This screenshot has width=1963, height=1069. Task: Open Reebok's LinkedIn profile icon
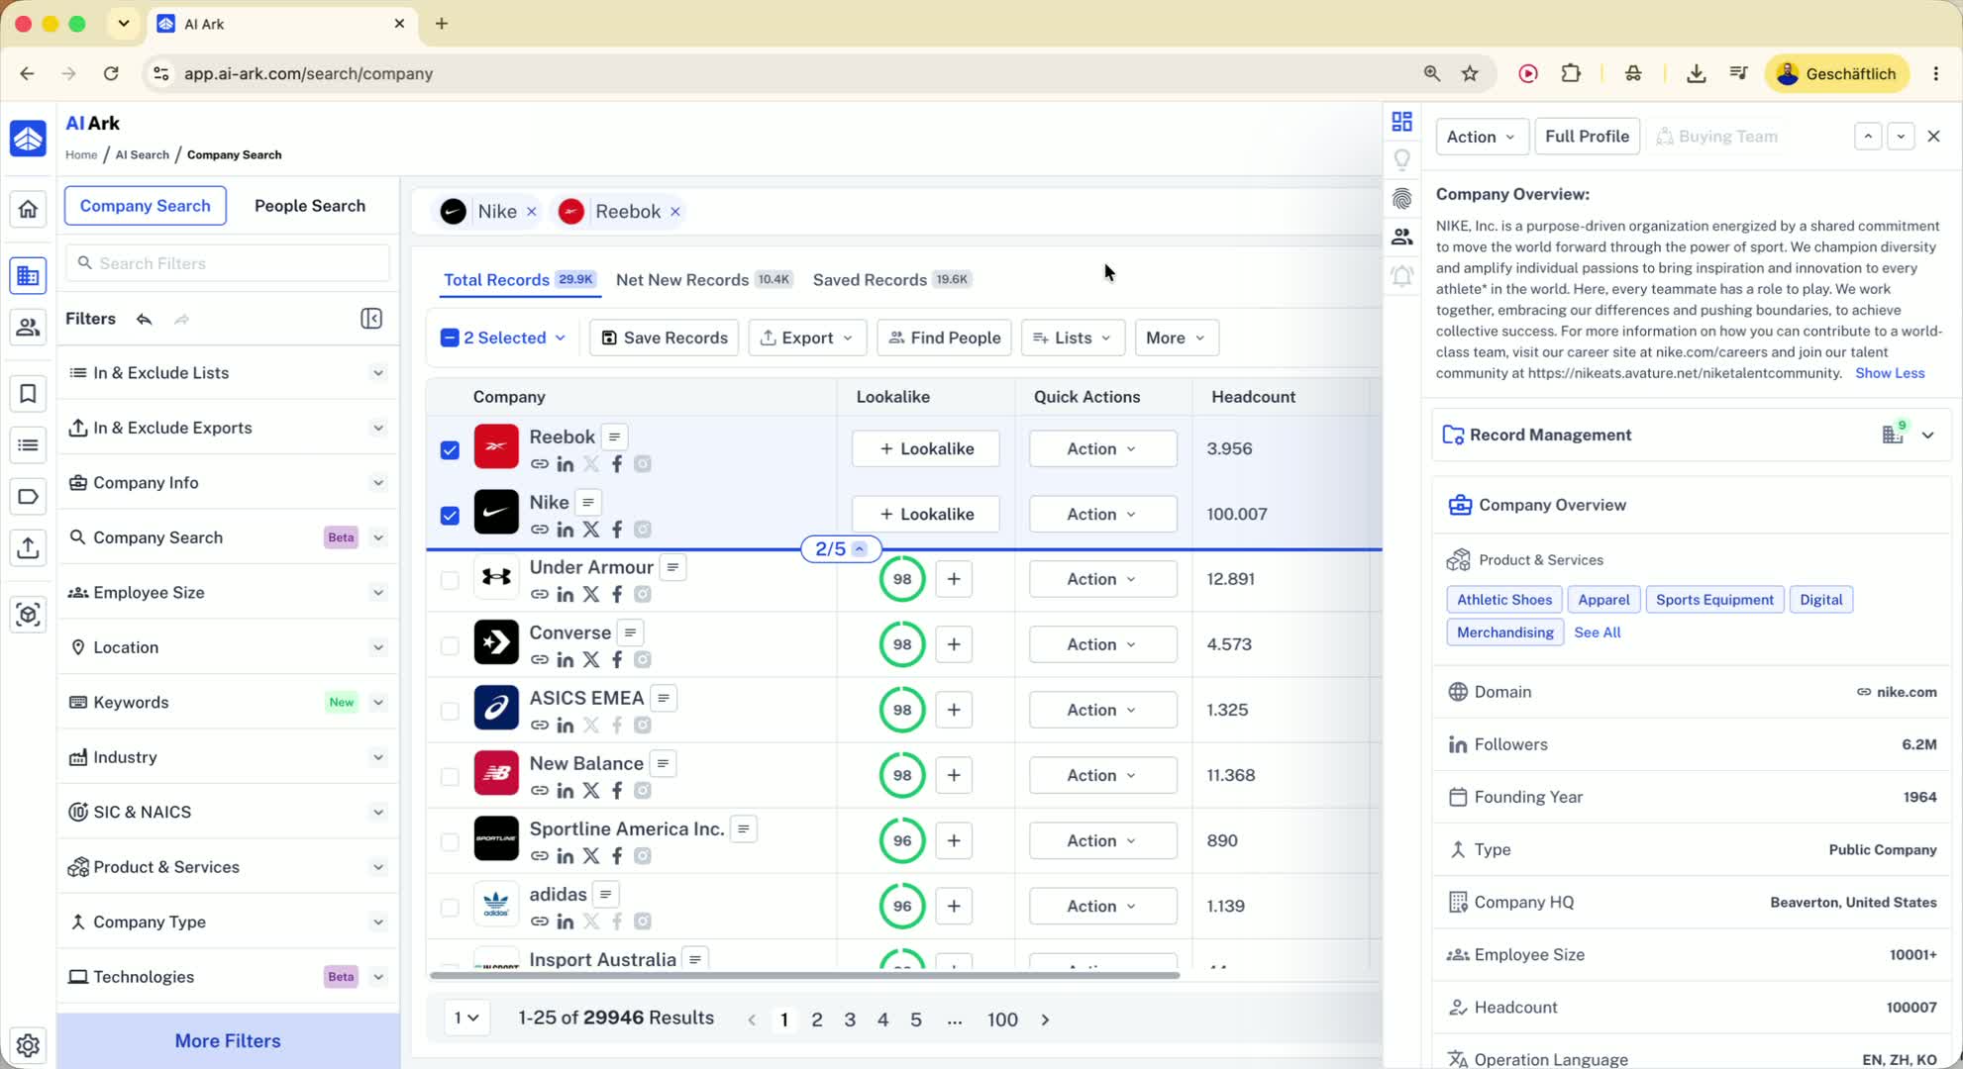(566, 464)
